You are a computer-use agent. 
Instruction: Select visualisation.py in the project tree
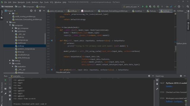(23, 55)
